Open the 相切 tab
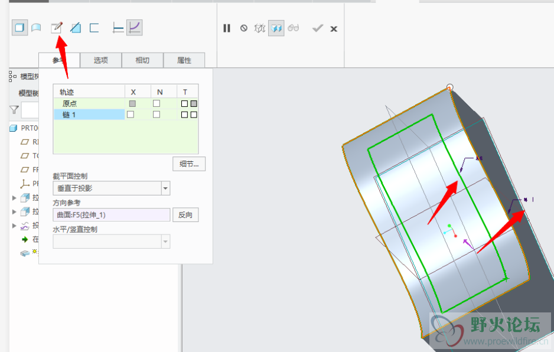Screen dimensions: 554x352 142,60
